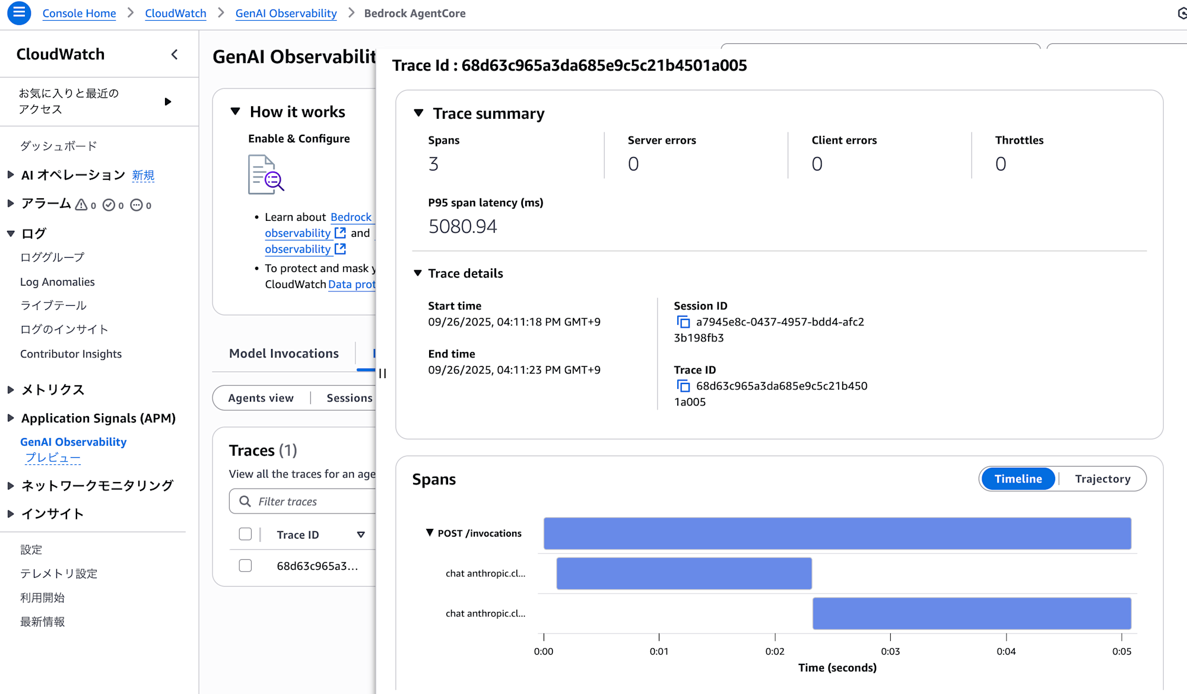Screen dimensions: 1187x694
Task: Open 利用開始 in the sidebar
Action: [x=42, y=598]
